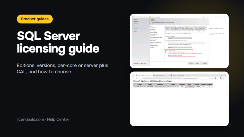Click the Database Engine Services feature cell

[173, 87]
